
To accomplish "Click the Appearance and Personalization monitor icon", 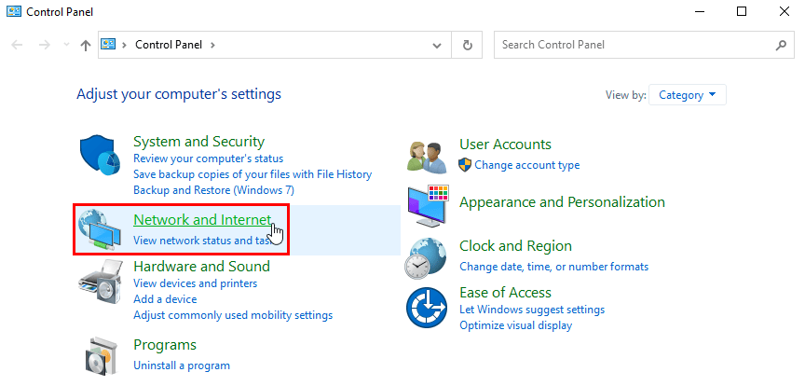I will 429,206.
